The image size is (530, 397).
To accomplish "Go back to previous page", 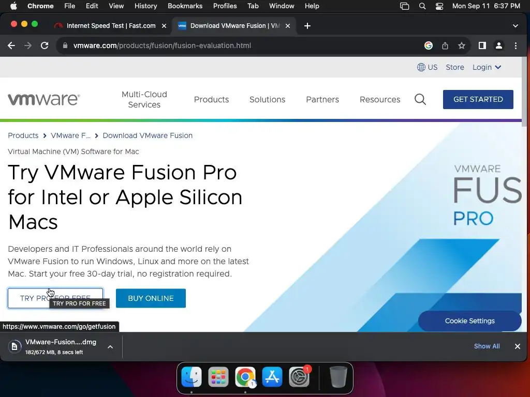I will point(11,45).
